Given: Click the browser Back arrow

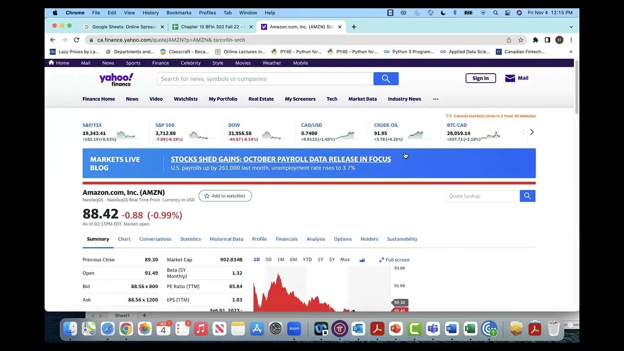Looking at the screenshot, I should coord(53,40).
